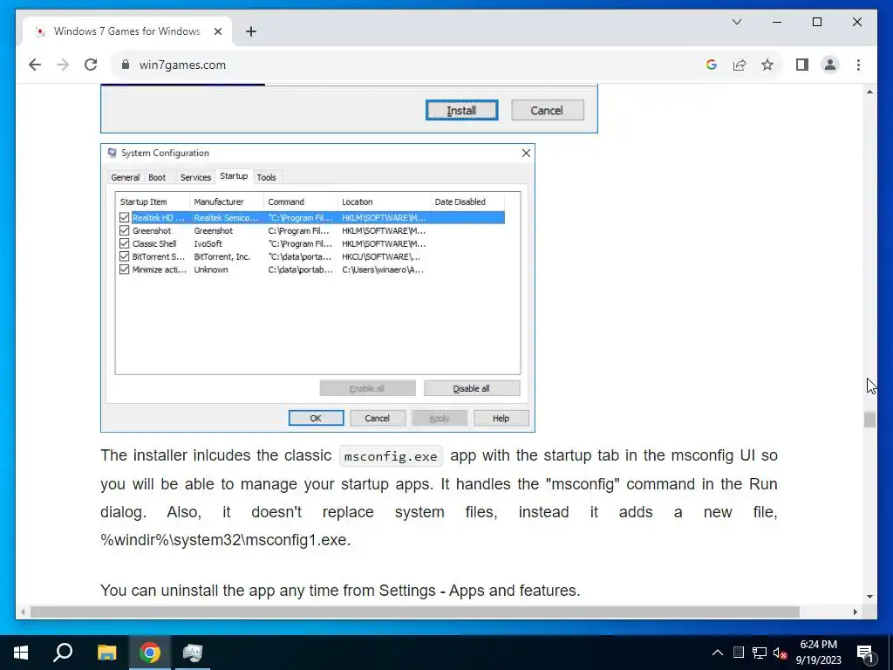The image size is (893, 670).
Task: Click the vertical scrollbar down arrow
Action: tap(869, 597)
